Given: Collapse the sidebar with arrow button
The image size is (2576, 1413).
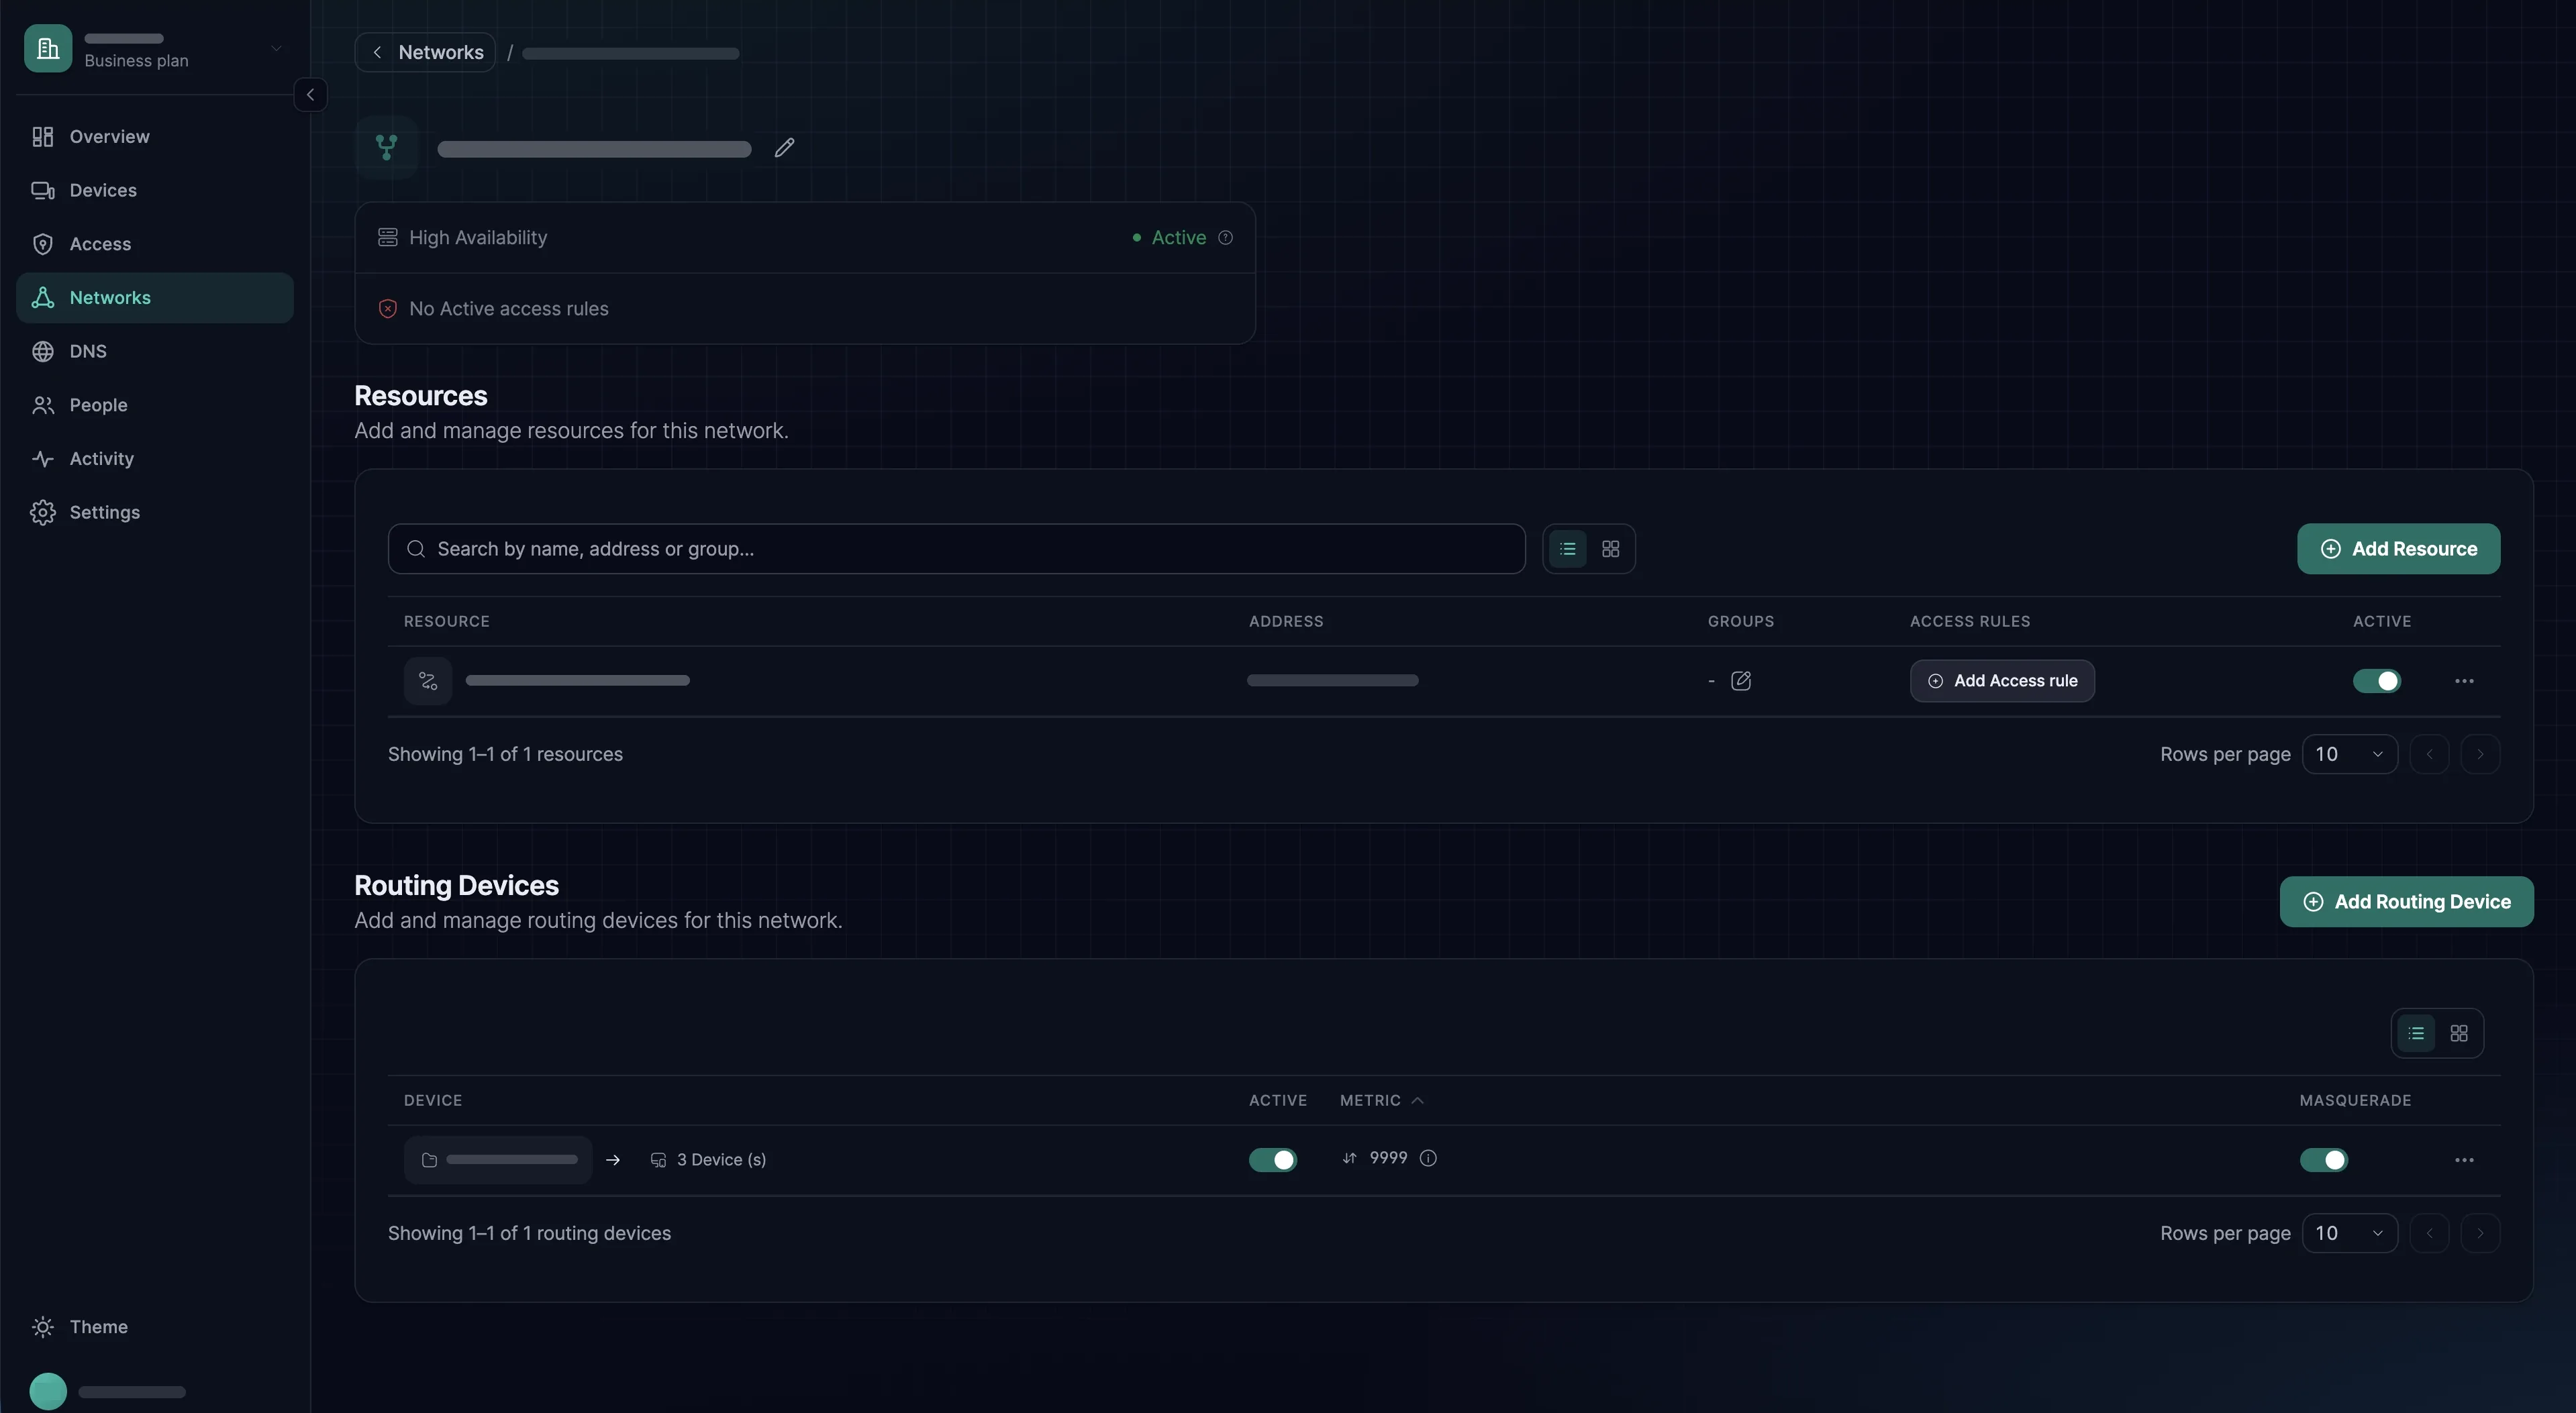Looking at the screenshot, I should pyautogui.click(x=310, y=95).
